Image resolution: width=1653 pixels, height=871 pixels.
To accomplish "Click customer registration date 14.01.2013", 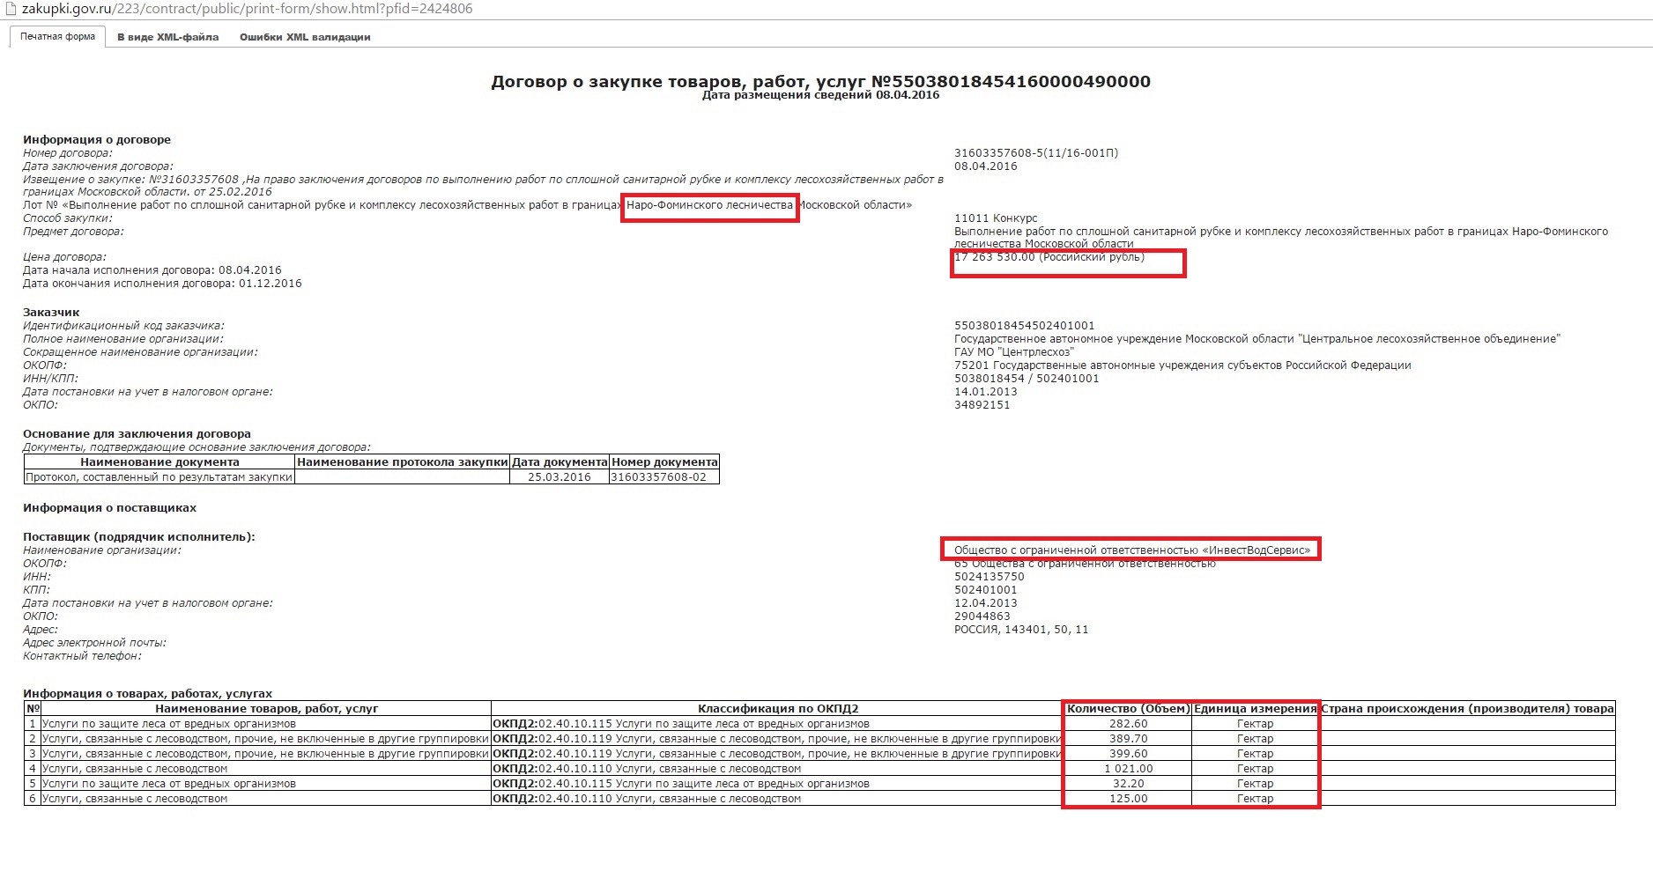I will point(986,391).
